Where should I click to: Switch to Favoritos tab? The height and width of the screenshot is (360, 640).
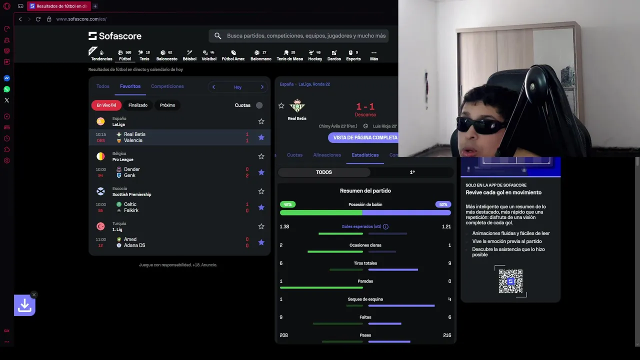coord(130,86)
